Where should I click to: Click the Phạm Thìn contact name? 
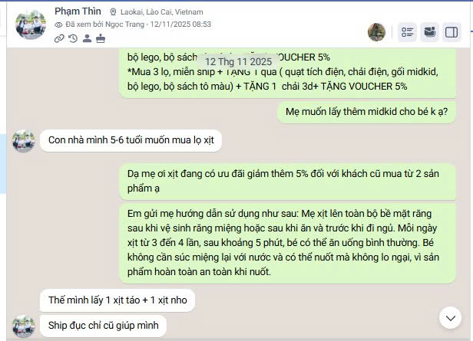click(78, 11)
